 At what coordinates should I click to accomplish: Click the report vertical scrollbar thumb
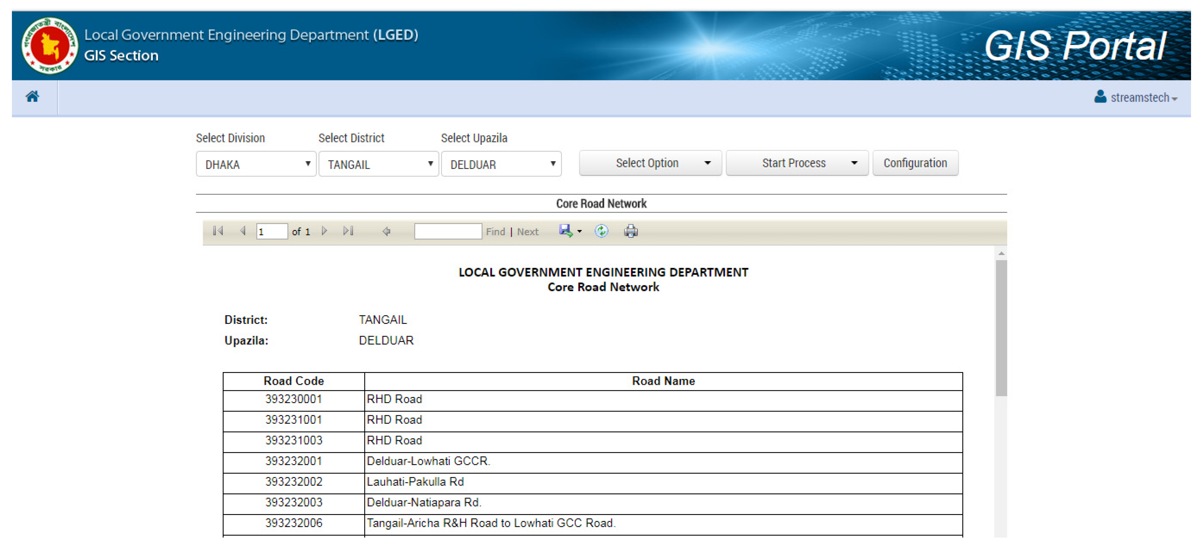pos(1001,328)
